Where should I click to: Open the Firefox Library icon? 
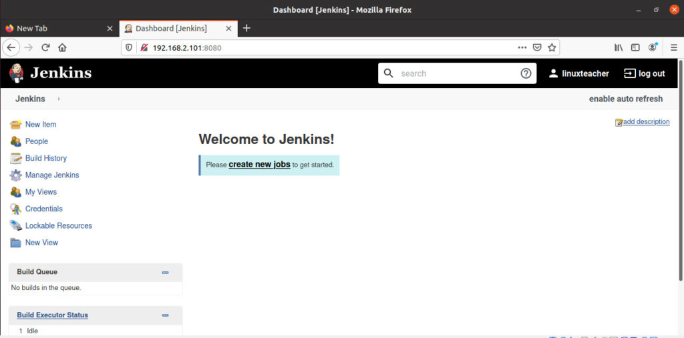tap(619, 47)
